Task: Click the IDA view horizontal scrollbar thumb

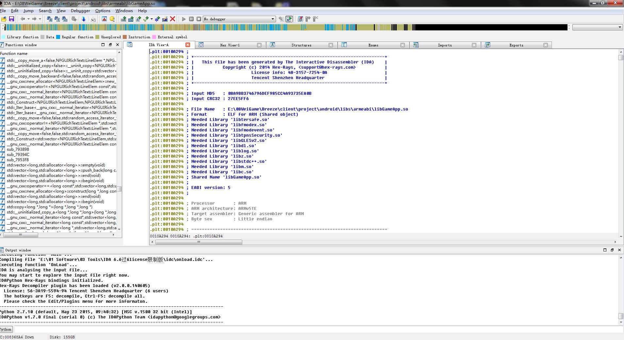Action: [199, 242]
